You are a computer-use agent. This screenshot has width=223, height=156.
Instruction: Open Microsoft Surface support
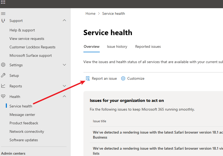coord(31,56)
